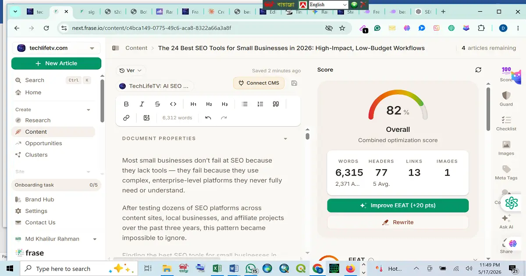Expand the Document Properties section
Image resolution: width=526 pixels, height=276 pixels.
[x=285, y=139]
